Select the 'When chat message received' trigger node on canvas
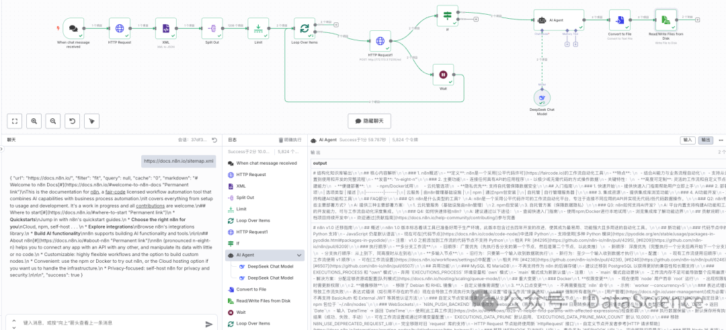The width and height of the screenshot is (726, 330). (73, 29)
